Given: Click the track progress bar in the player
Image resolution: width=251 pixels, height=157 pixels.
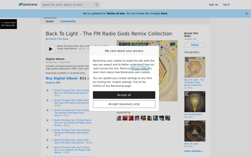Looking at the screenshot, I should (x=73, y=52).
